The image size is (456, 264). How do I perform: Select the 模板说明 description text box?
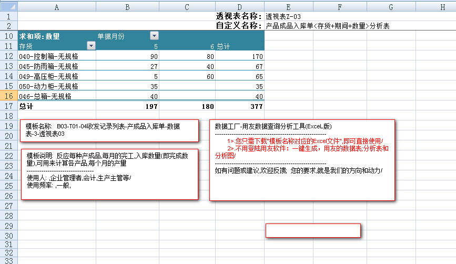point(109,174)
